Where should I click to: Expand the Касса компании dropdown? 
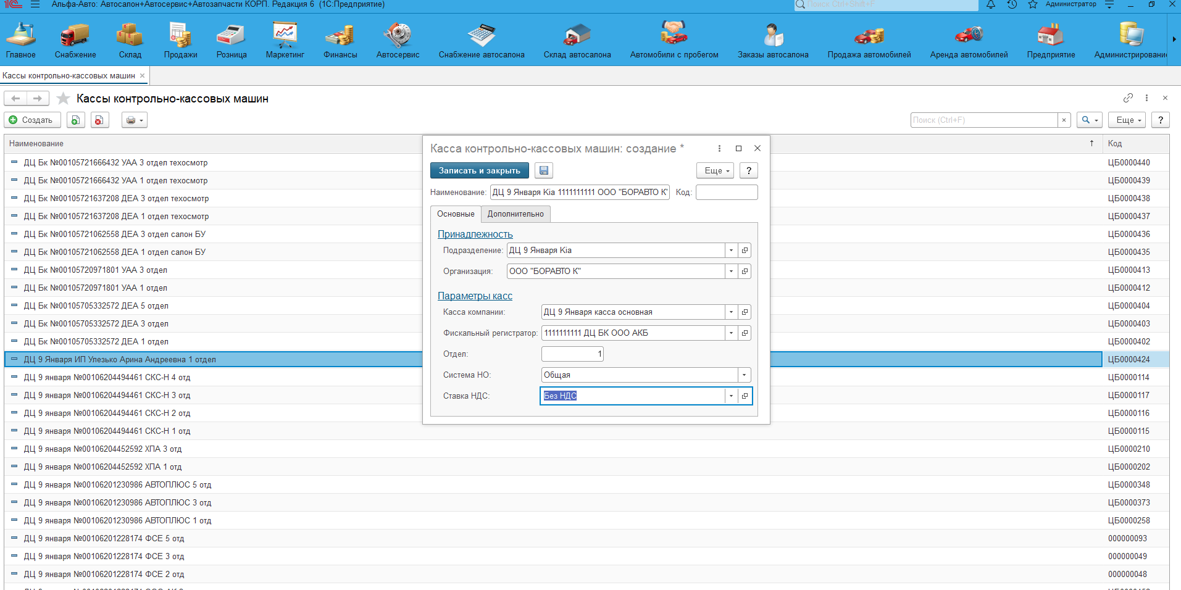[732, 312]
